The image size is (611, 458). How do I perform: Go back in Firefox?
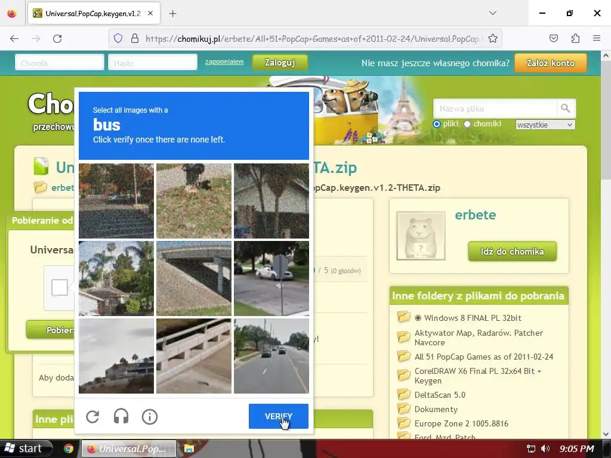point(14,39)
